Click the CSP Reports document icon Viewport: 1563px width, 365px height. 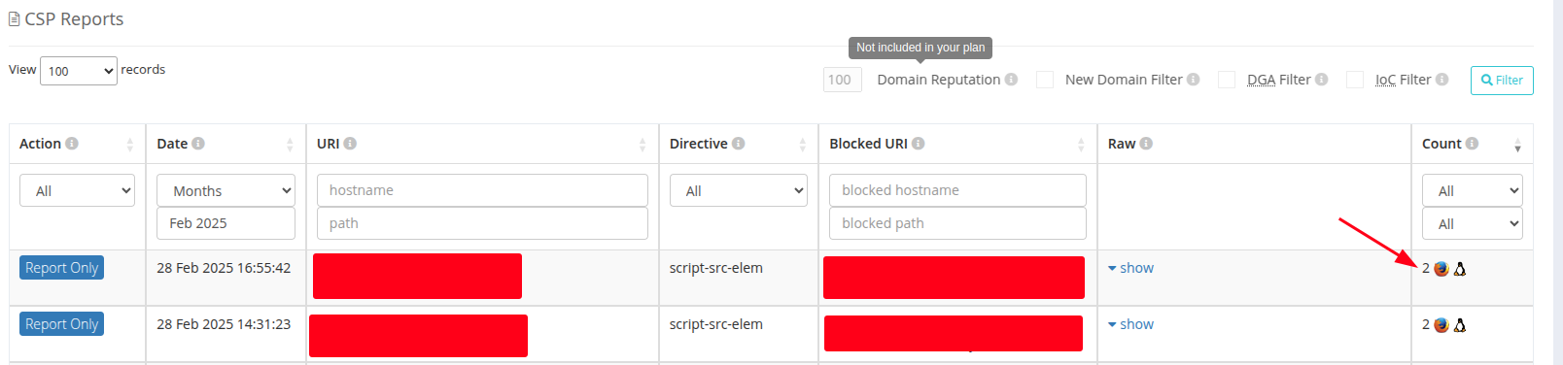15,19
